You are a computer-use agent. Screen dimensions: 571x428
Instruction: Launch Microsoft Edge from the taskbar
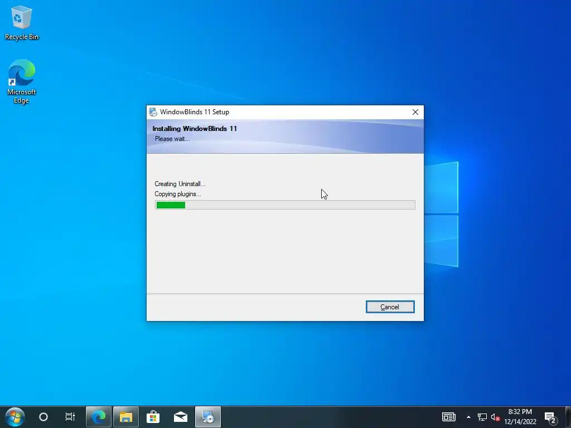98,417
